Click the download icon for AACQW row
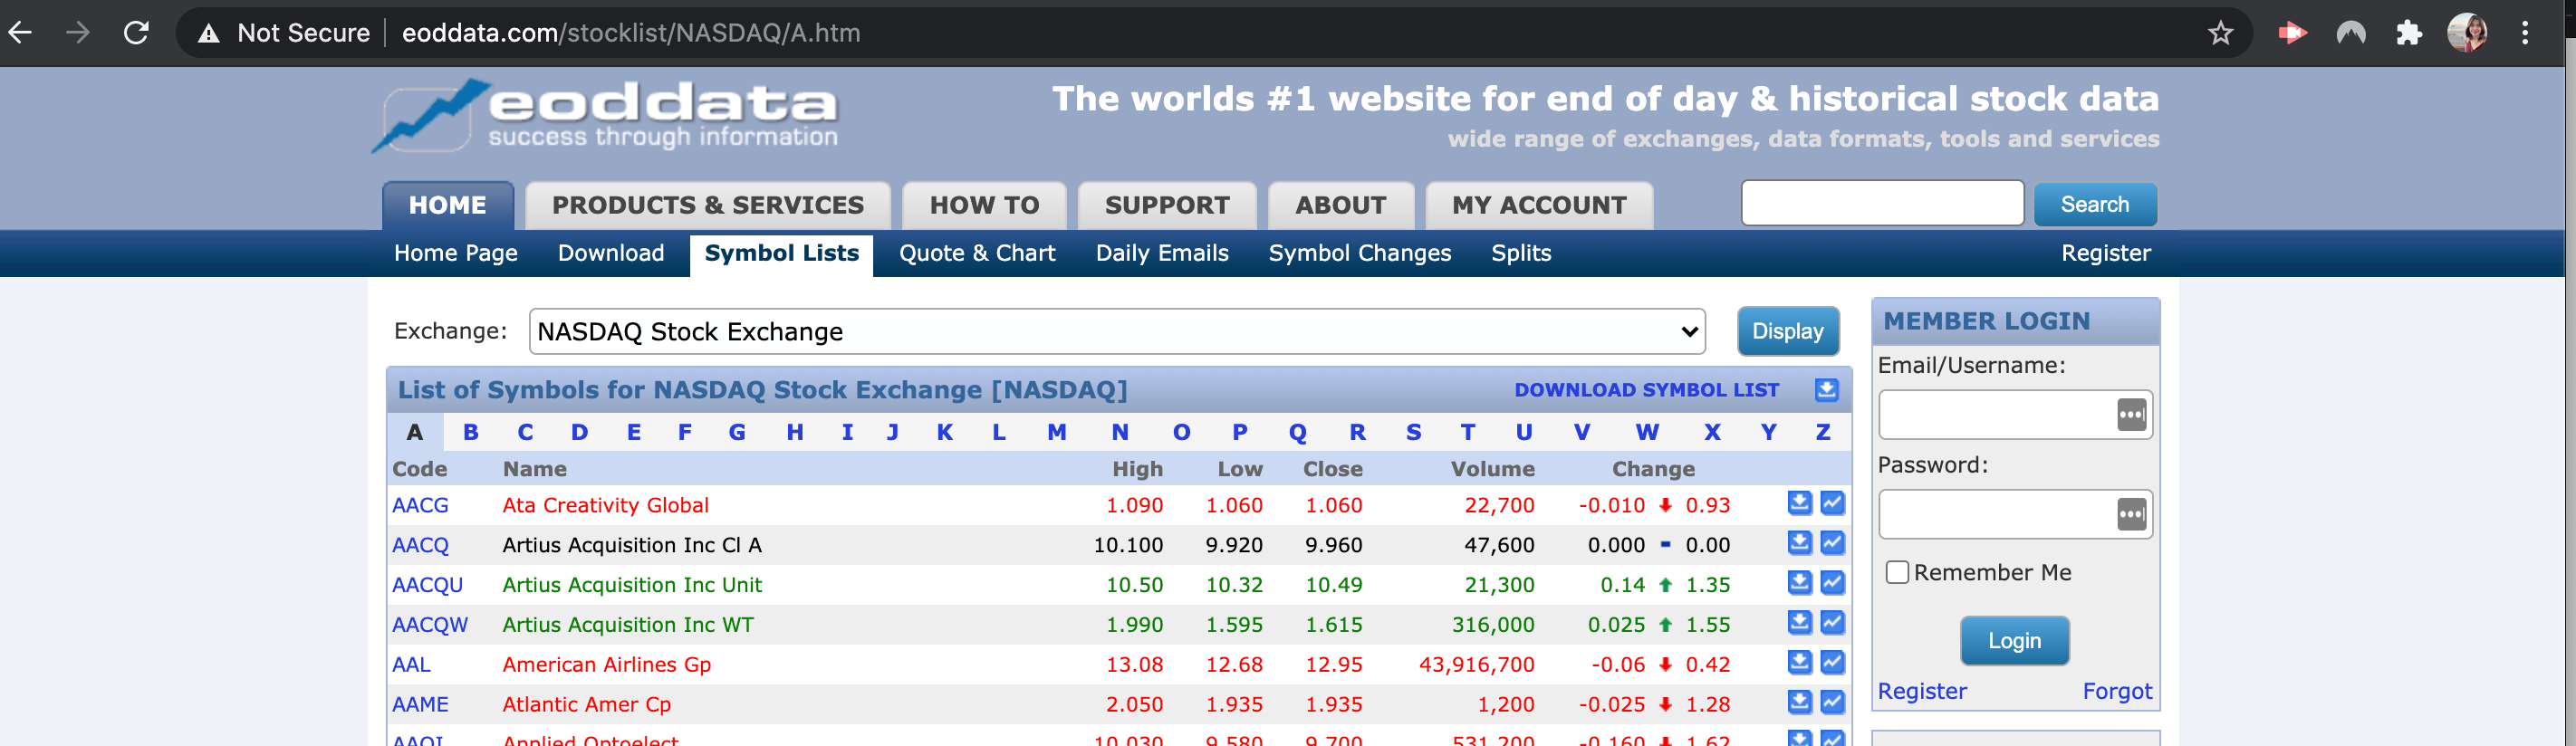 (1799, 623)
